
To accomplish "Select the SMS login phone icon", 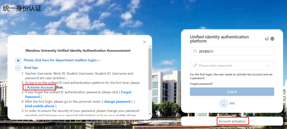I will click(223, 104).
